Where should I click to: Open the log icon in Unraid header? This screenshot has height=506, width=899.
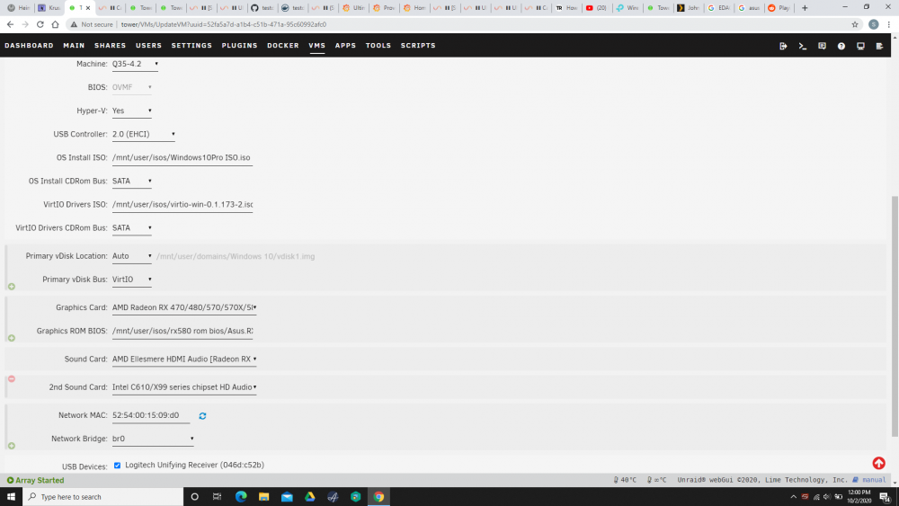click(879, 46)
